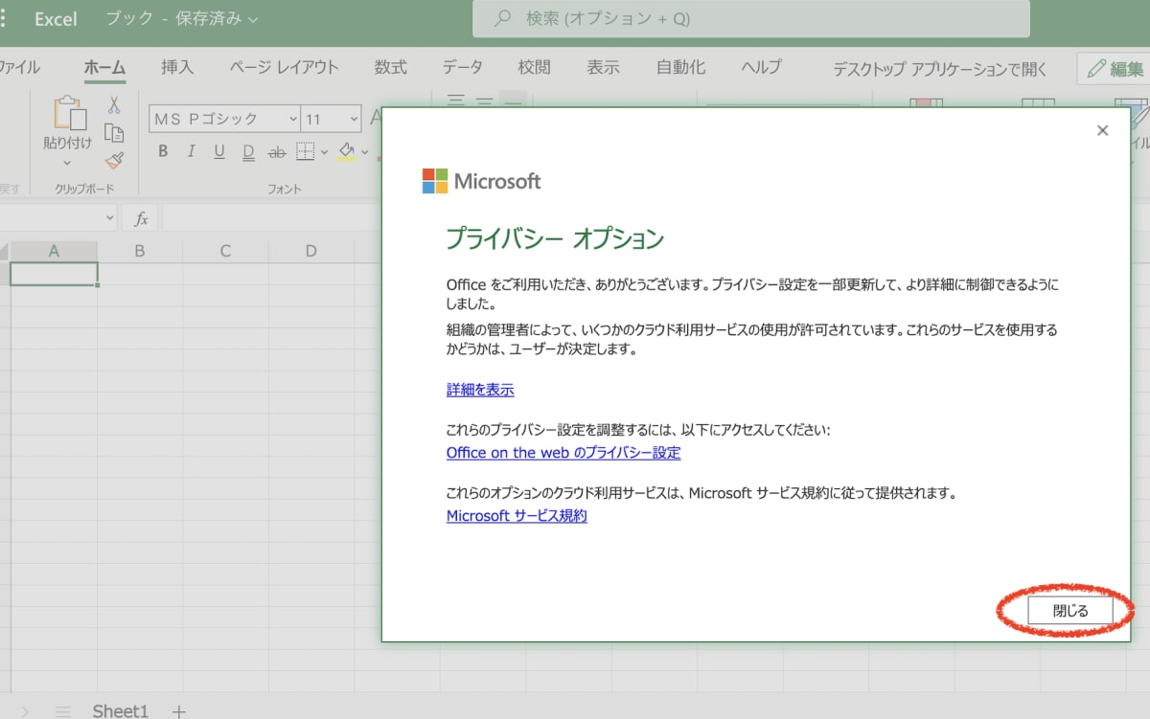Viewport: 1150px width, 719px height.
Task: Expand the fill color dropdown arrow
Action: point(365,151)
